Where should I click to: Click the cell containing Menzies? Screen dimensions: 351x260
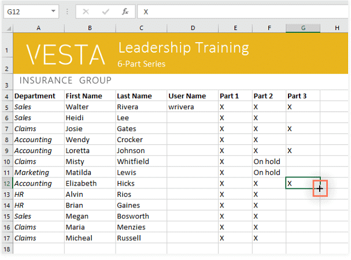click(141, 227)
